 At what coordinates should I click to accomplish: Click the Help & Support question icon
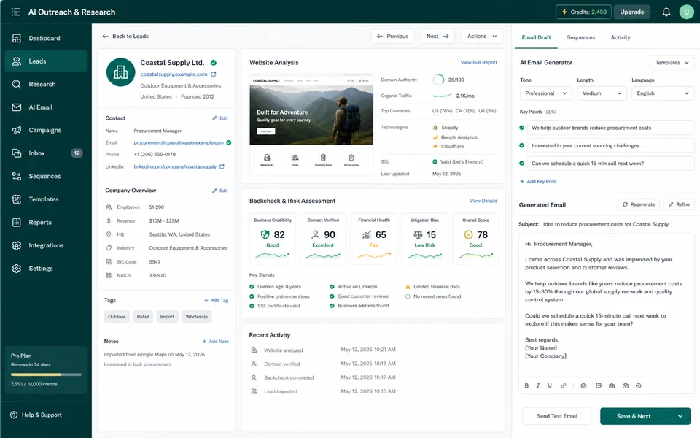(x=14, y=415)
